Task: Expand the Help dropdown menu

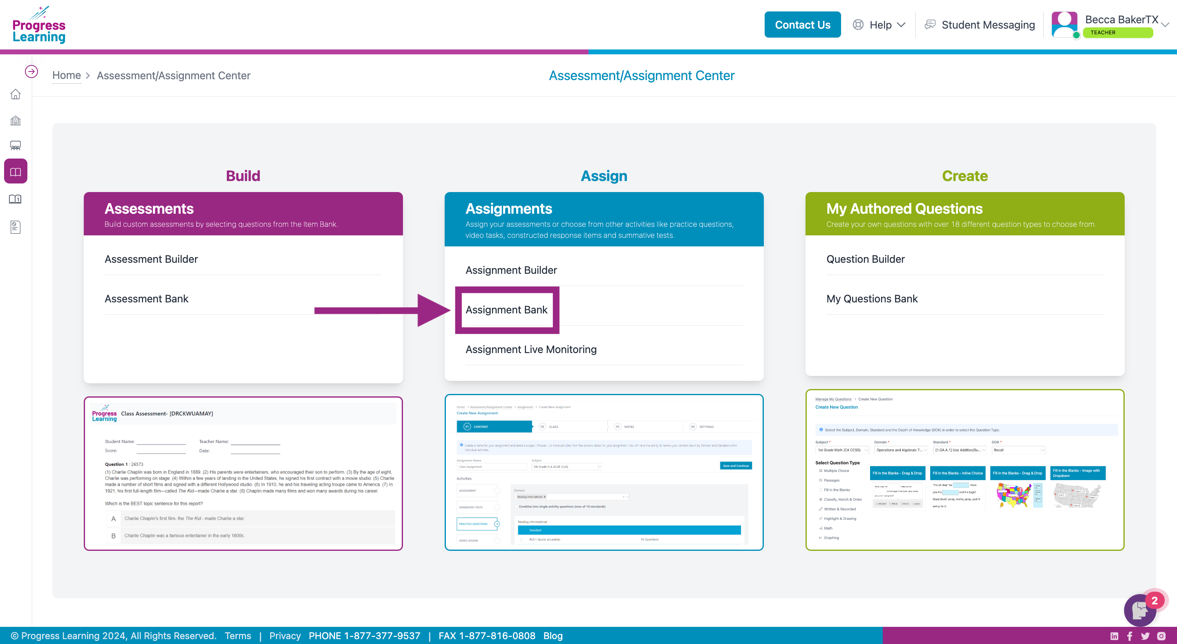Action: [880, 25]
